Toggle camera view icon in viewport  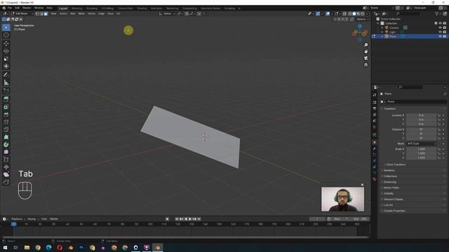click(366, 58)
